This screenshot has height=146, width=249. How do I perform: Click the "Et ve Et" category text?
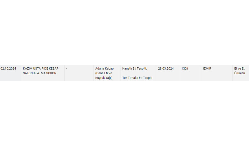point(239,69)
